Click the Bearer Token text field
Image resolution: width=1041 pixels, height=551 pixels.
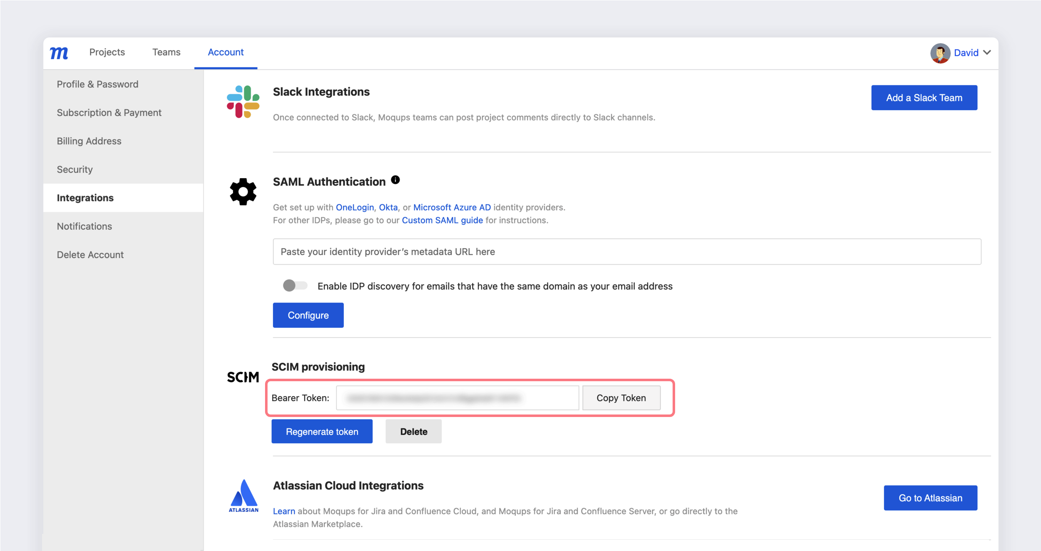click(x=457, y=398)
